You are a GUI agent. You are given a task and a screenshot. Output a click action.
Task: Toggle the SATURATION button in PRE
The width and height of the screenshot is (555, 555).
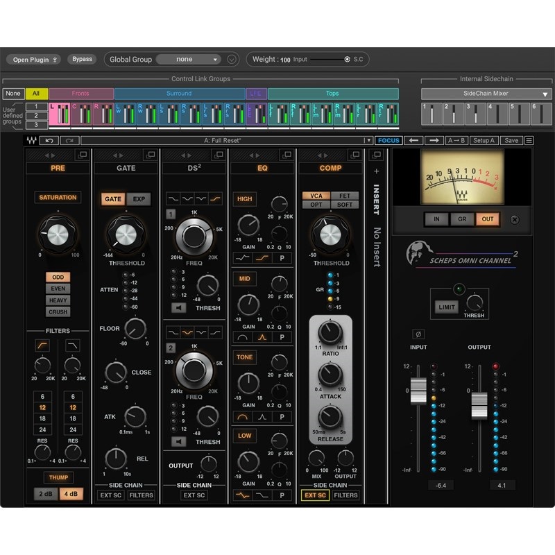58,197
